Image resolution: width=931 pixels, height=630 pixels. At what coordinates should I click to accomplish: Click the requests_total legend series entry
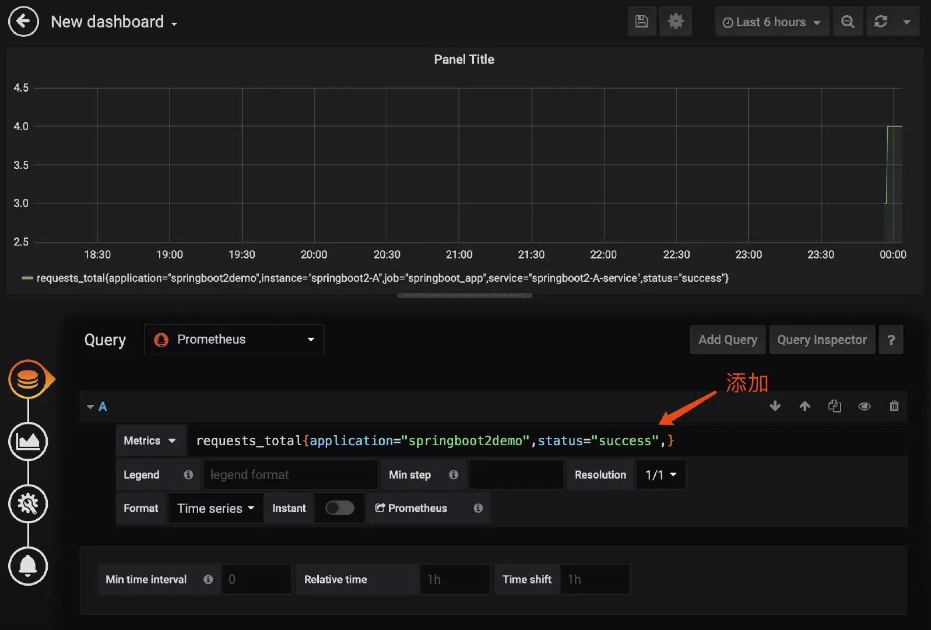coord(382,278)
